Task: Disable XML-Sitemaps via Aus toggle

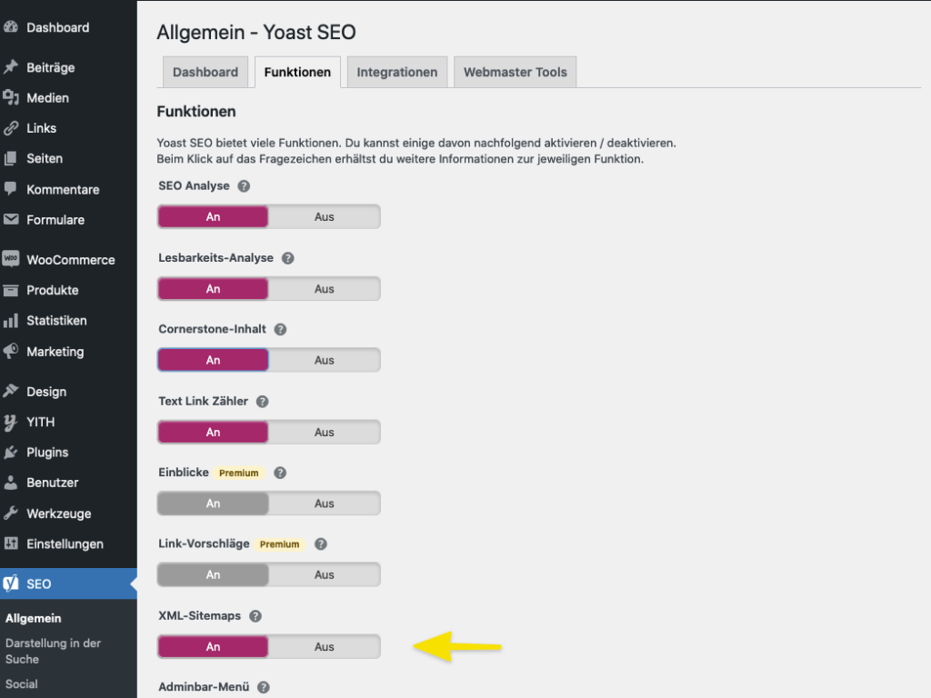Action: point(325,646)
